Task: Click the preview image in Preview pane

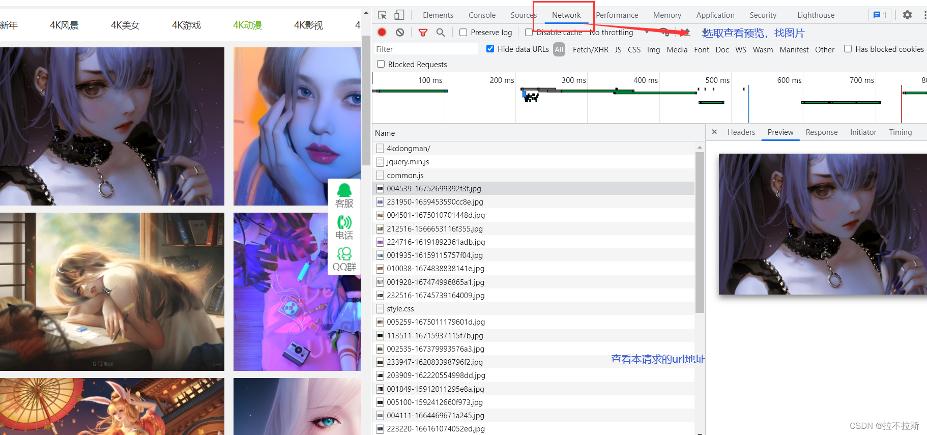Action: 823,224
